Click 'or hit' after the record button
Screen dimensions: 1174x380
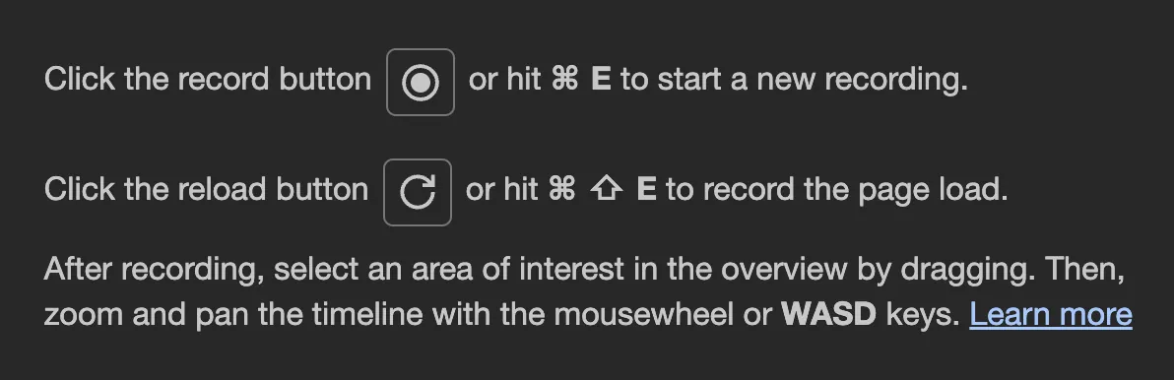pyautogui.click(x=504, y=79)
